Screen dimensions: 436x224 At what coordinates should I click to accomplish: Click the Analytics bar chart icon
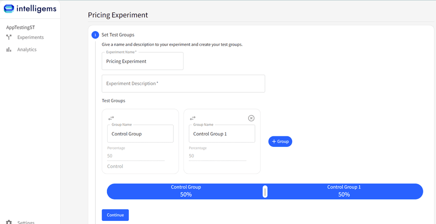pyautogui.click(x=9, y=50)
